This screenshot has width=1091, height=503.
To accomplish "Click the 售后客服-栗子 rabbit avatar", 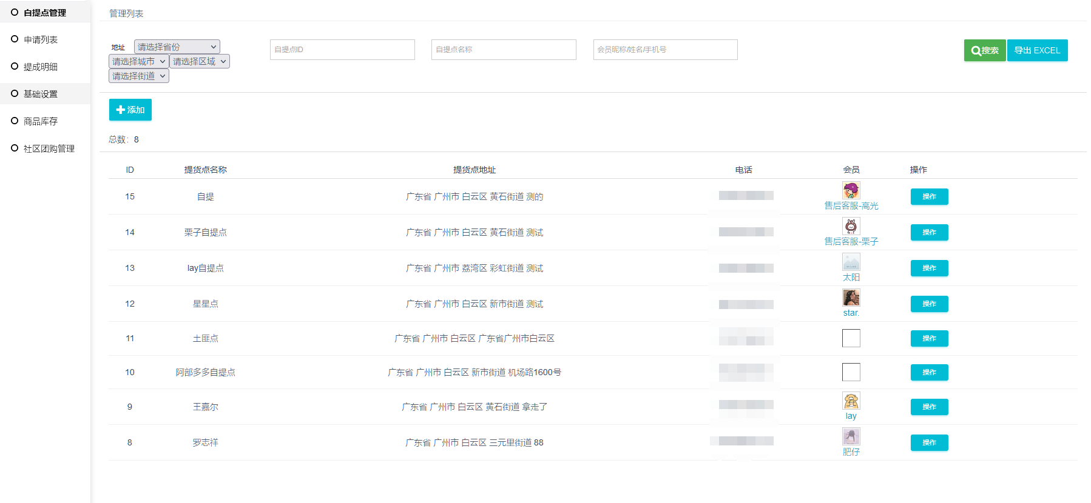I will 851,226.
